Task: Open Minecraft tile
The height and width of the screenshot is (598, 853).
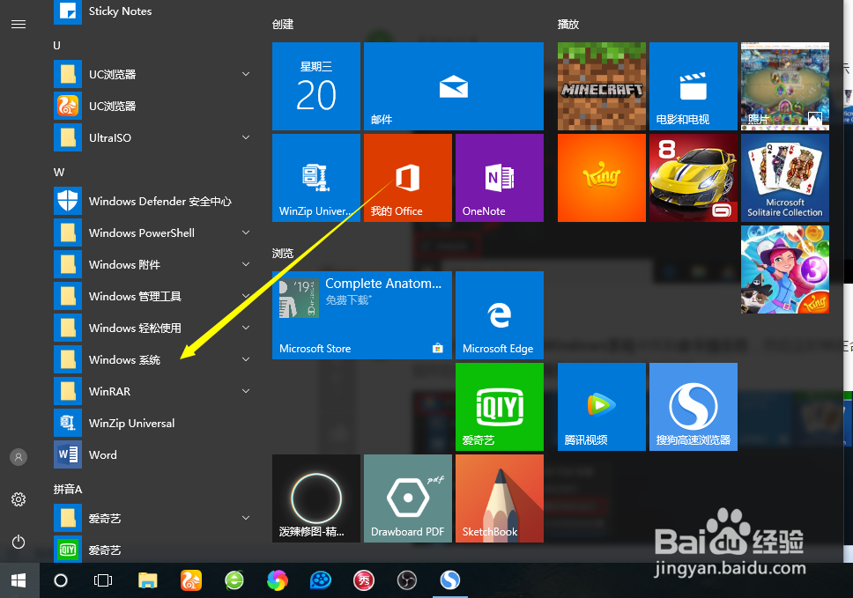Action: 602,86
